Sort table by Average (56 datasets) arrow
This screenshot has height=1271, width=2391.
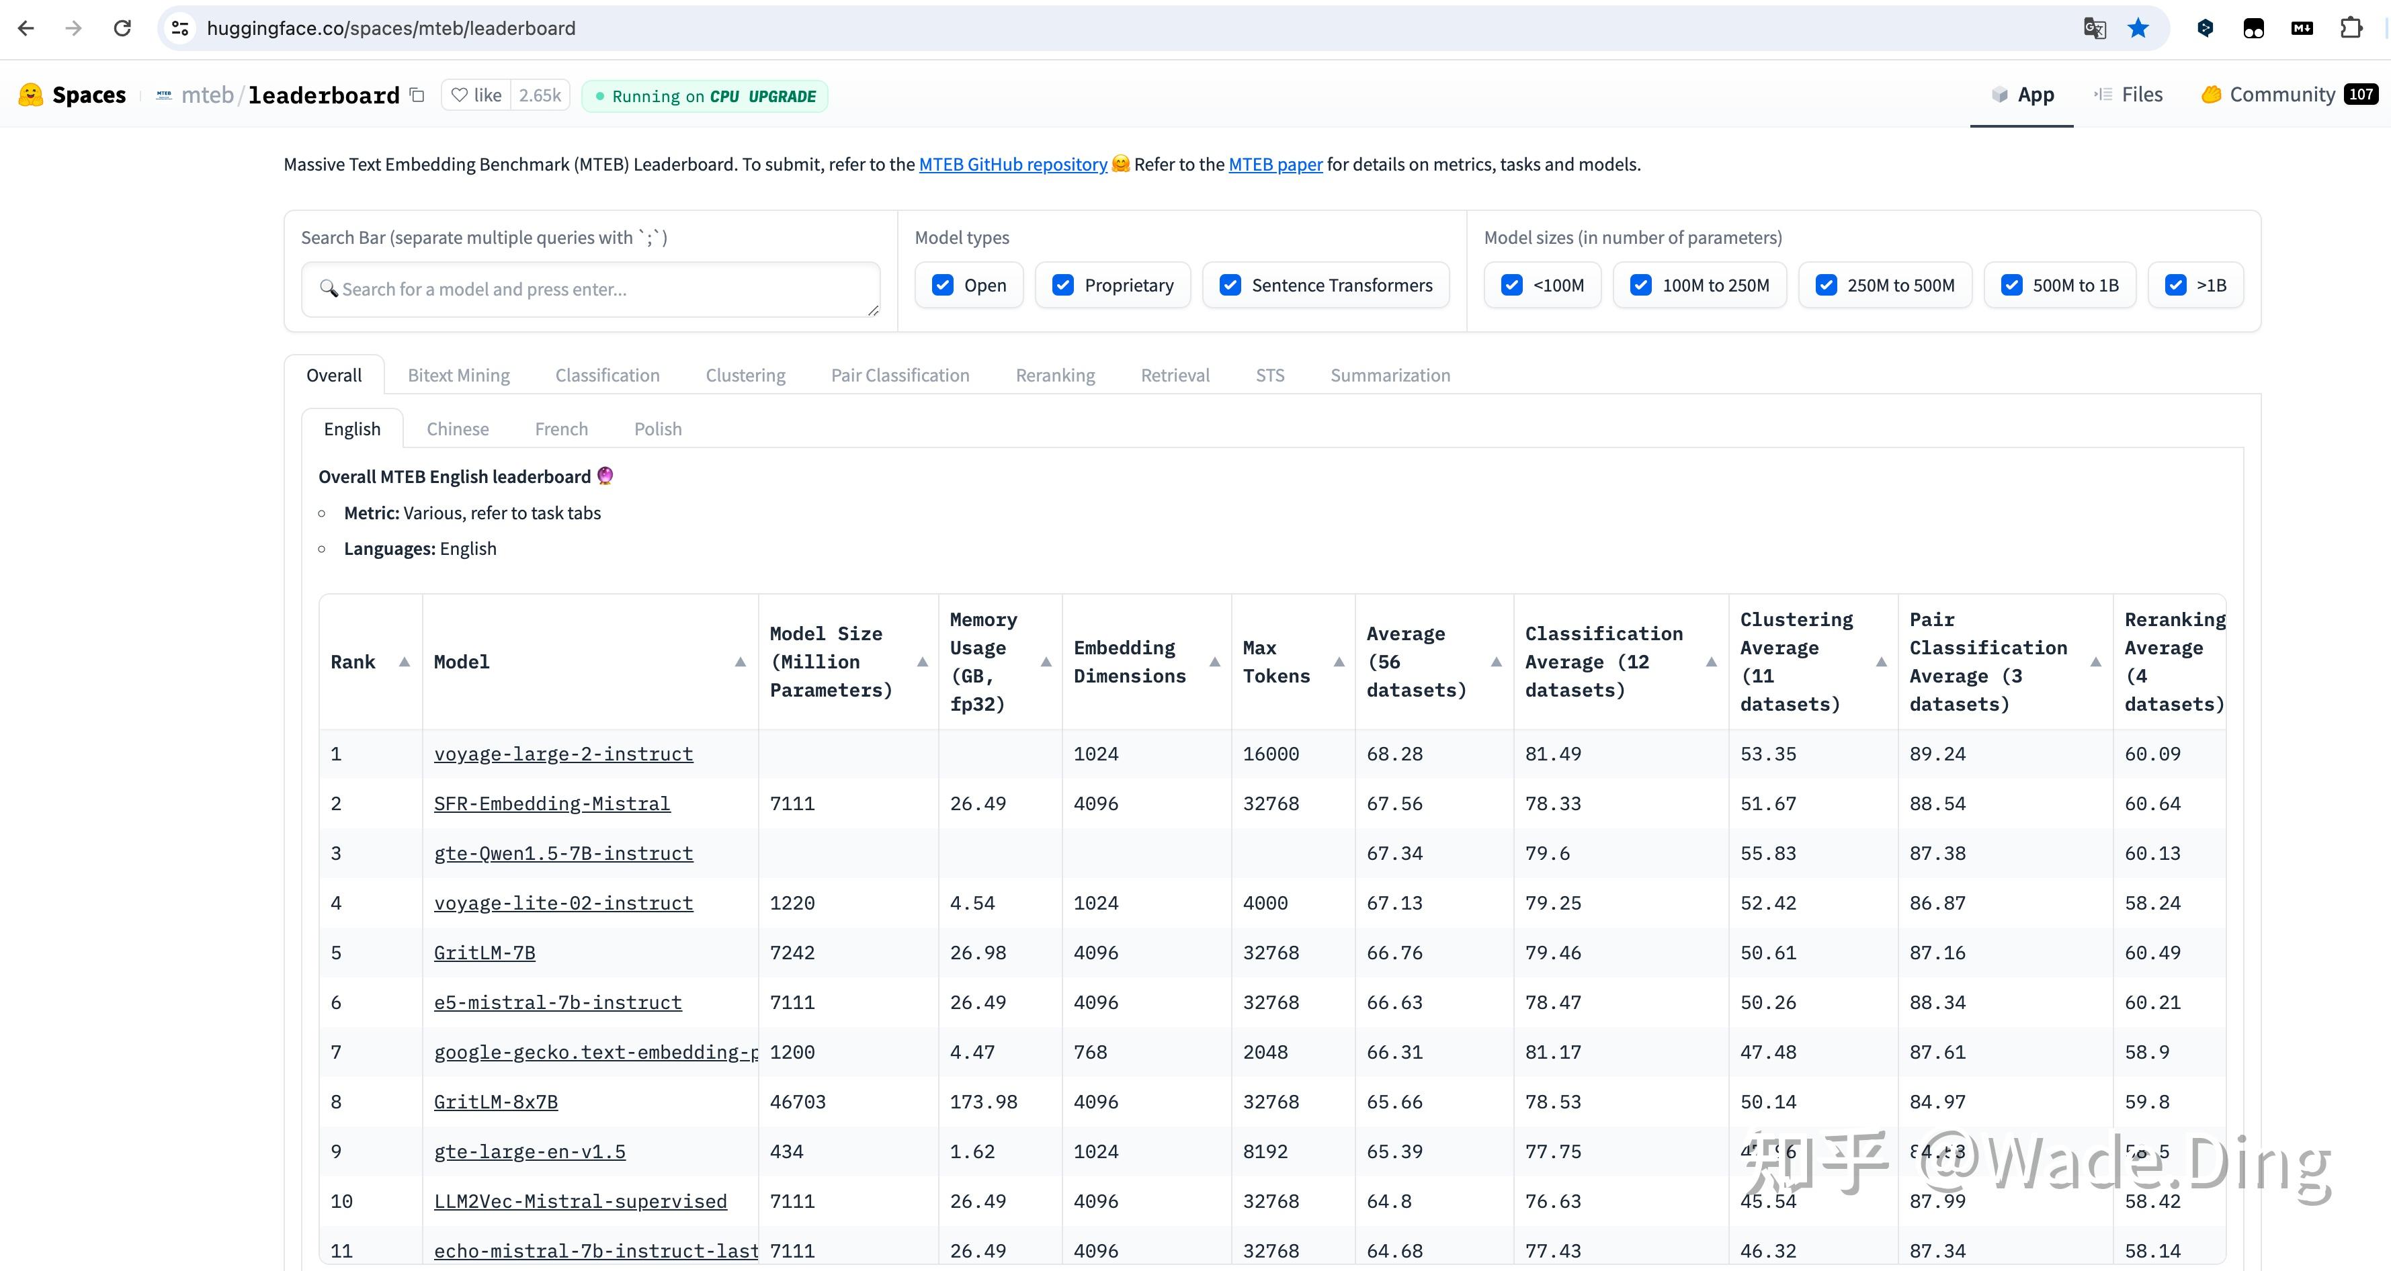click(x=1495, y=662)
